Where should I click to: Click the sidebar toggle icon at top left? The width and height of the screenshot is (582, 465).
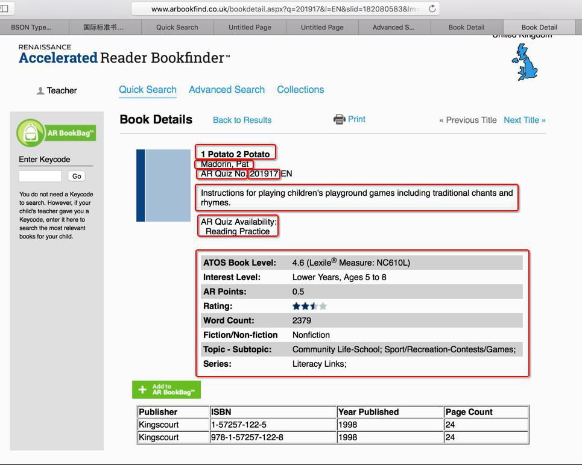4,8
